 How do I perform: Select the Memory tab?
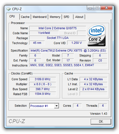coord(55,17)
